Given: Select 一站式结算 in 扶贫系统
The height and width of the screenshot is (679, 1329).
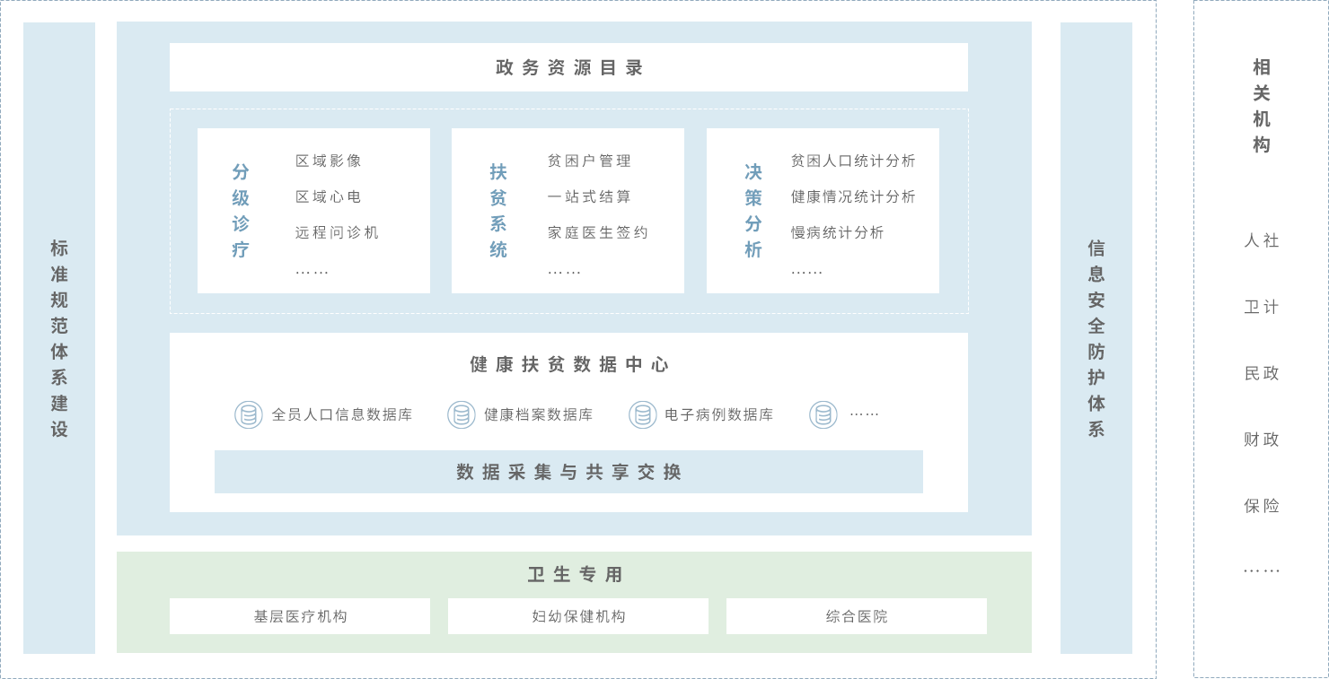Looking at the screenshot, I should [x=590, y=196].
